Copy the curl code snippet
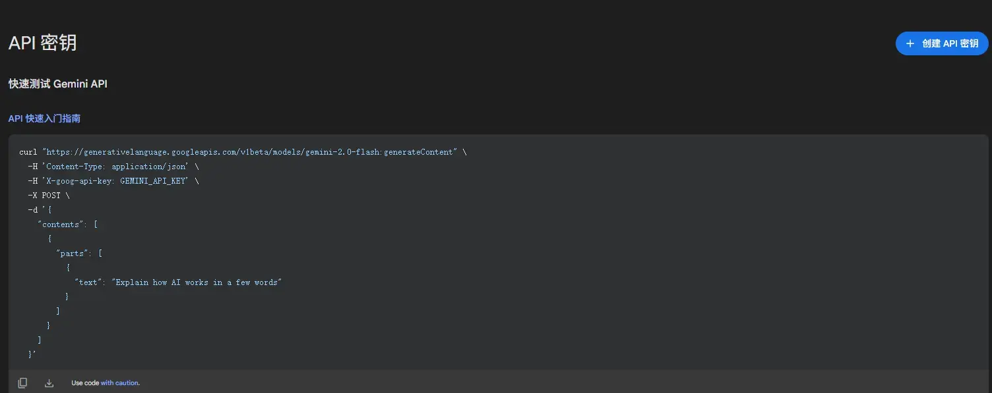This screenshot has width=992, height=393. (22, 383)
